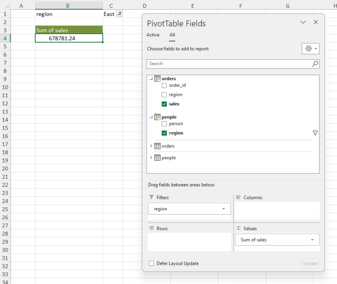337x284 pixels.
Task: Open region dropdown in Filters area
Action: point(223,209)
